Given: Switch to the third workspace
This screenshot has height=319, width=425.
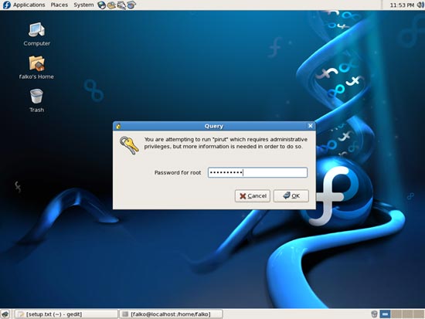Looking at the screenshot, I should (407, 314).
